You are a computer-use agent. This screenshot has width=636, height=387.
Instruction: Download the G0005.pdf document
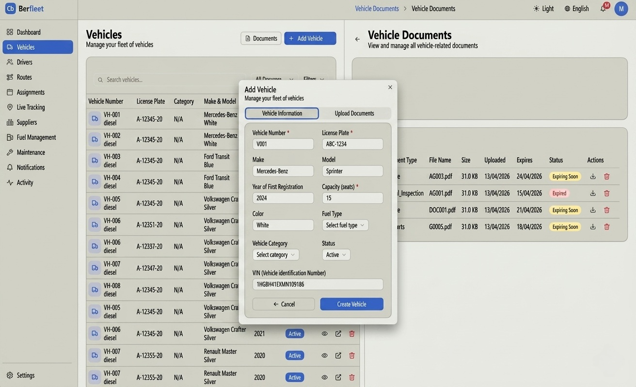(x=593, y=226)
